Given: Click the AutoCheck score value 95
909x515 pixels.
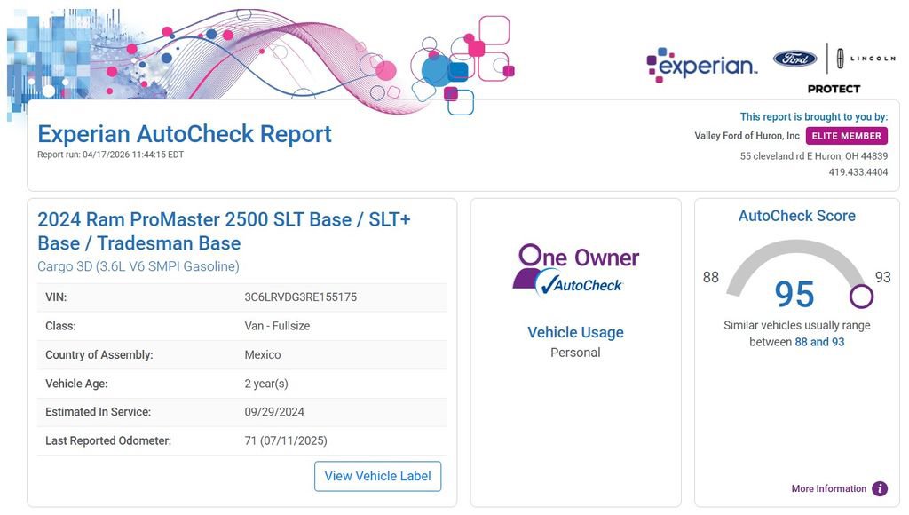Looking at the screenshot, I should tap(794, 295).
